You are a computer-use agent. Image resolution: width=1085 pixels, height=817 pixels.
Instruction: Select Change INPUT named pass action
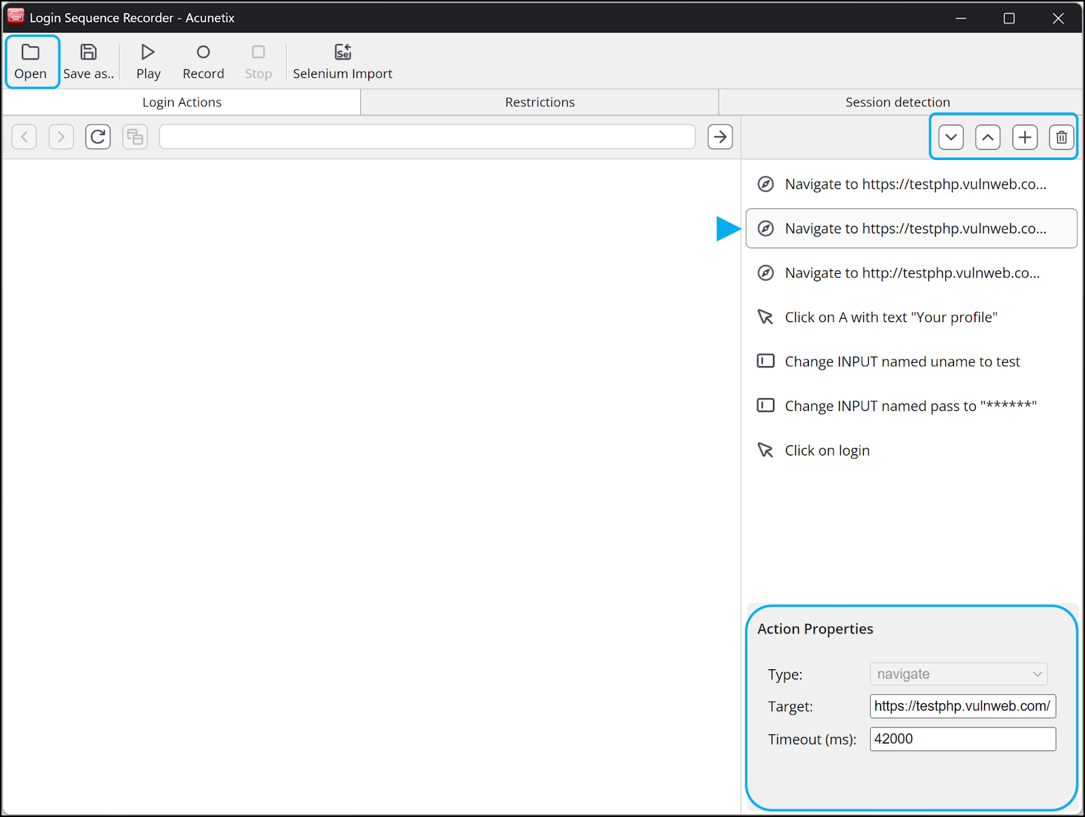[911, 406]
